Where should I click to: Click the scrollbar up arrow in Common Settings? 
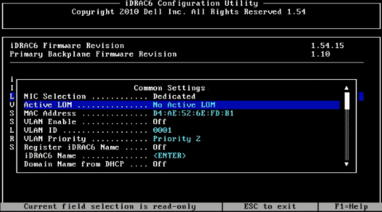346,88
